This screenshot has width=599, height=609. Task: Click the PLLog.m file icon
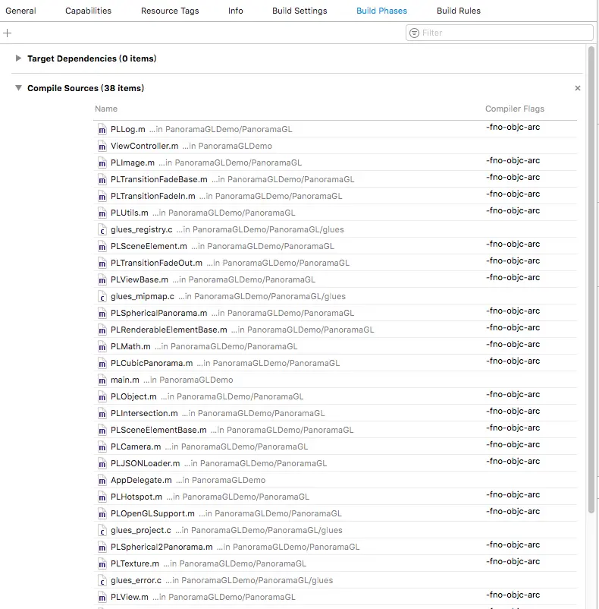click(x=102, y=130)
